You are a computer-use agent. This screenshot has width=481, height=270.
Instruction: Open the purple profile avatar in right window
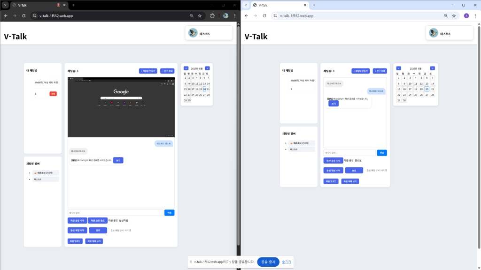(x=466, y=15)
